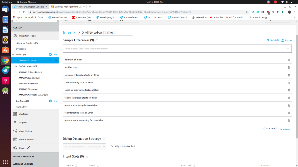Delete 'speak up interesting facts on Bihar' utterance
Screen dimensions: 298x167
click(289, 90)
